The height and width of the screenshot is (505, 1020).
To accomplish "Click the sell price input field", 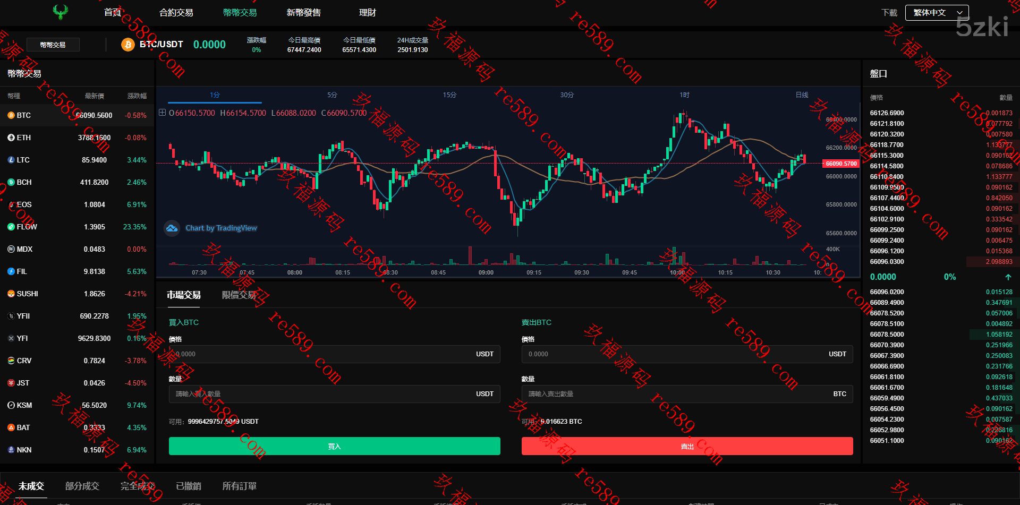I will [675, 354].
